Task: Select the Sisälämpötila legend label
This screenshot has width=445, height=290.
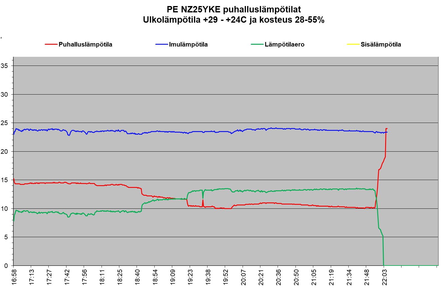Action: (x=381, y=44)
